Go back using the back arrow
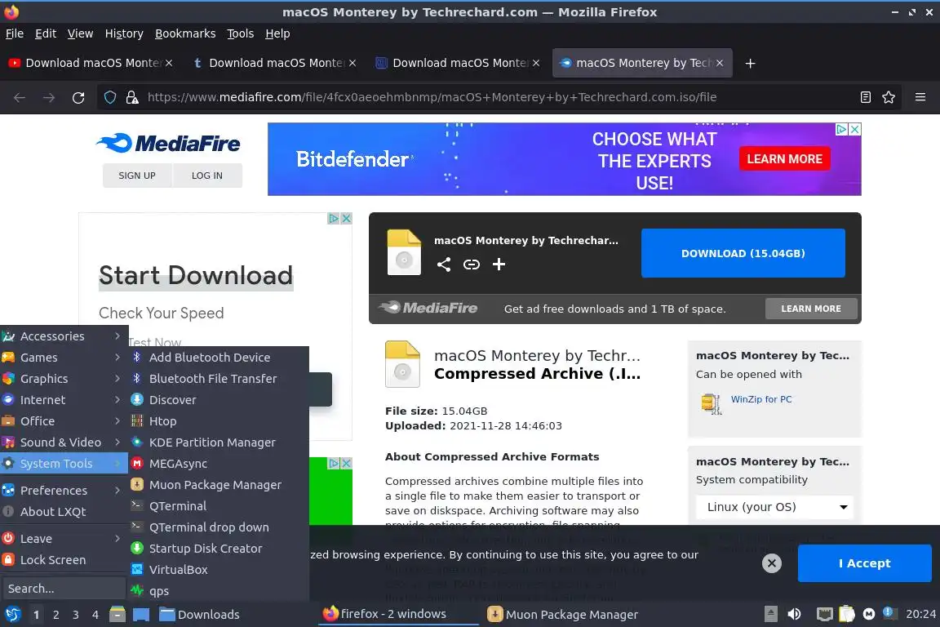 (x=20, y=97)
